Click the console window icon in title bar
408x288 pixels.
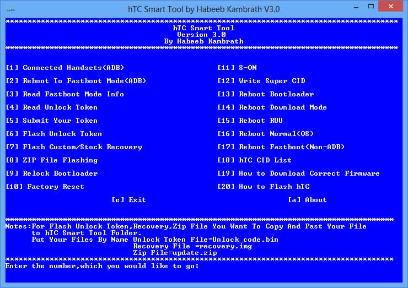[10, 9]
